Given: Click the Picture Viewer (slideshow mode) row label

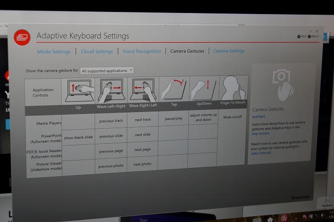Looking at the screenshot, I should tap(46, 167).
